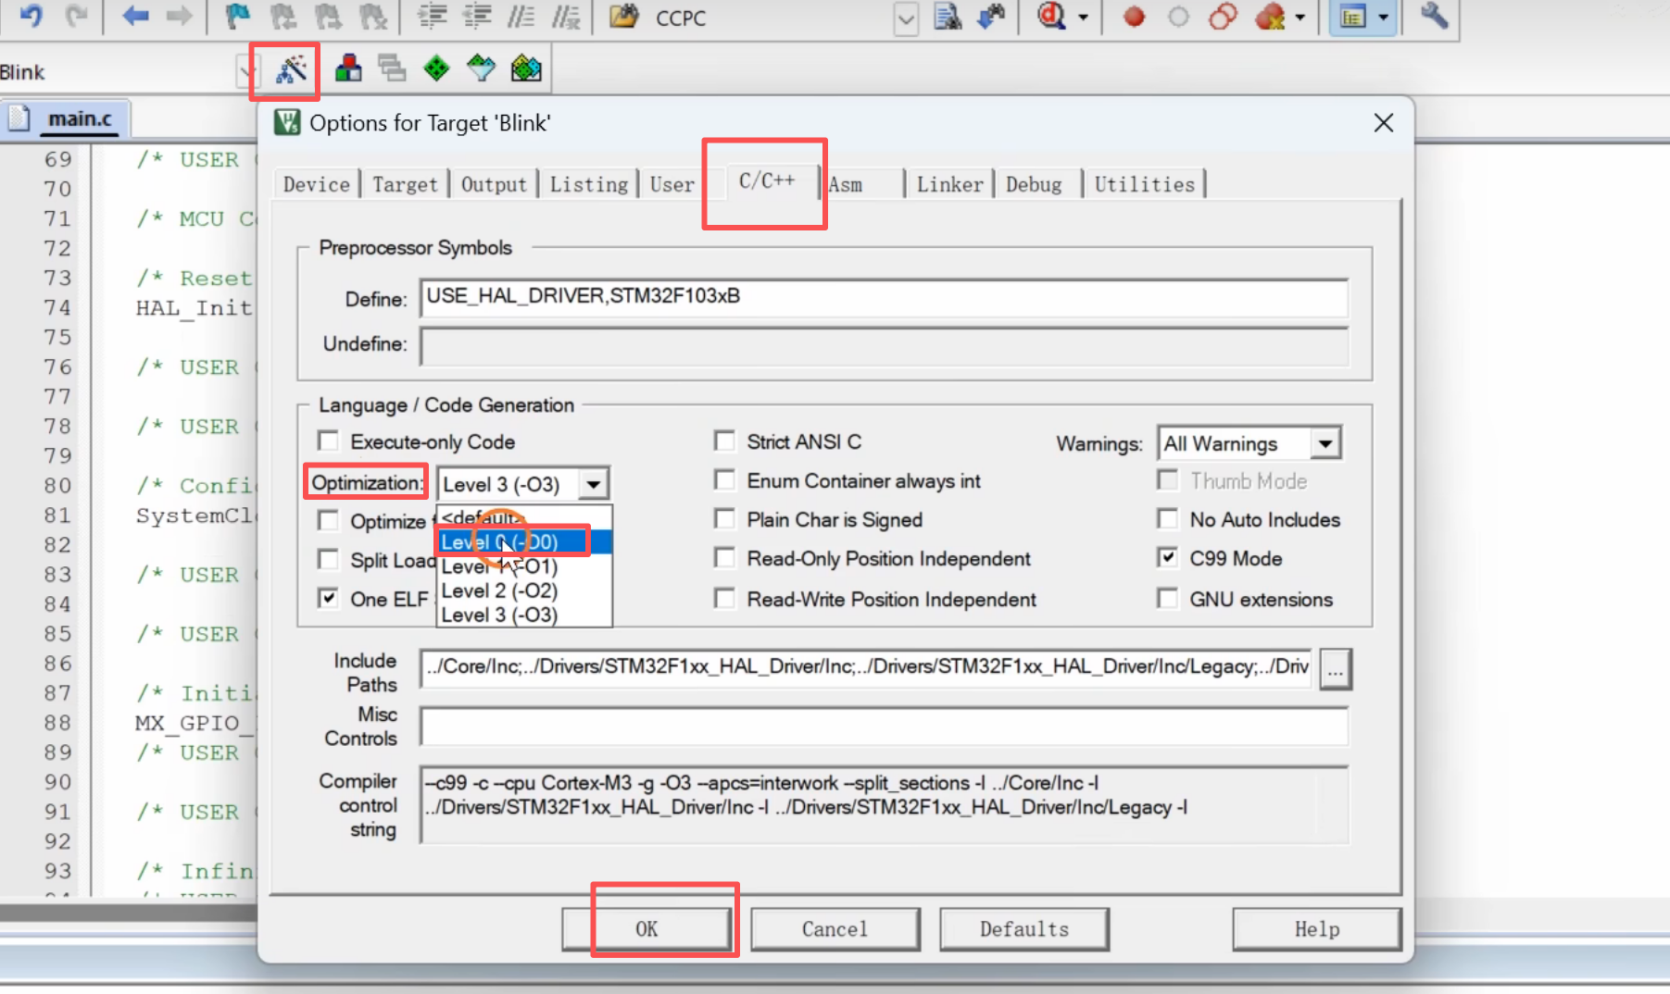
Task: Open Manage Multi-Project Workspace icon
Action: (x=392, y=68)
